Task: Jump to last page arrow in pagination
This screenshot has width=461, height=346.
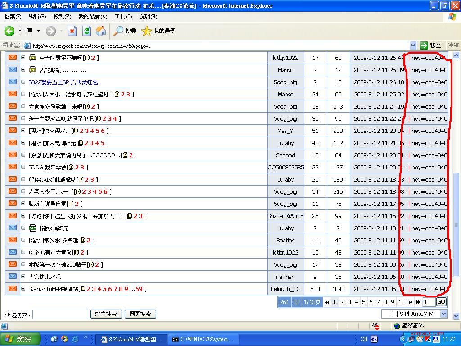Action: point(418,302)
